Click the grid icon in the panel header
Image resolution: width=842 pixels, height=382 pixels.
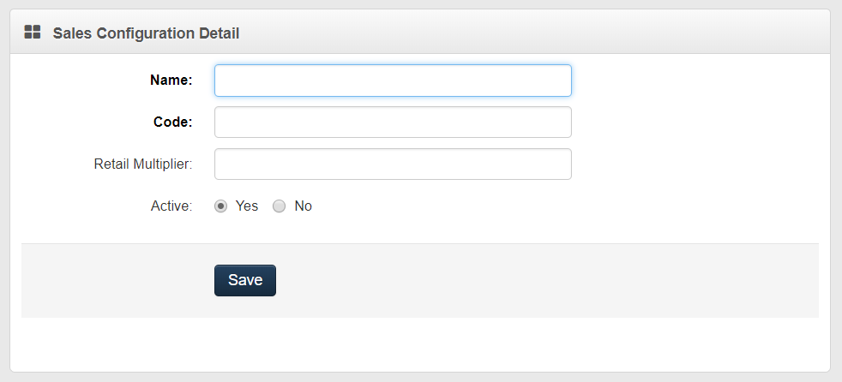tap(33, 33)
